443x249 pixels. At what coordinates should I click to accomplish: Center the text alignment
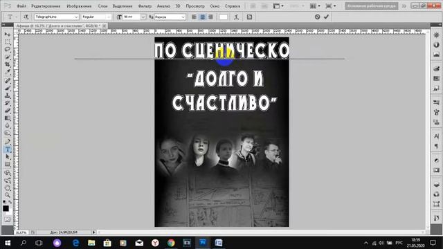[202, 17]
